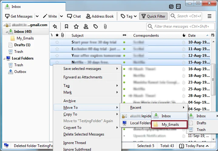Open the Get Messages dropdown arrow
This screenshot has height=151, width=218.
[x=37, y=16]
